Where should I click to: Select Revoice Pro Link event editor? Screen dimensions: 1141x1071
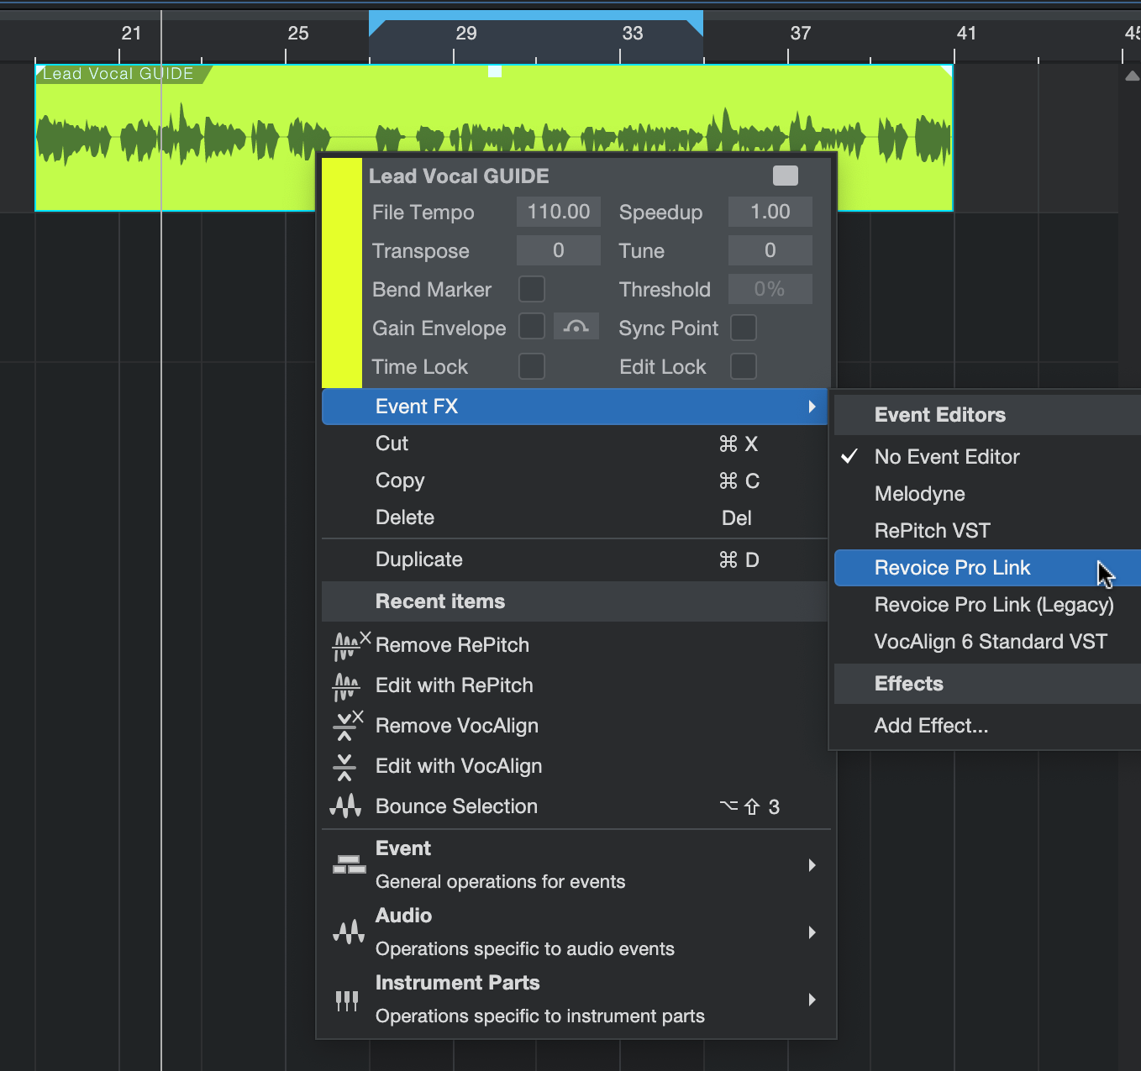952,568
